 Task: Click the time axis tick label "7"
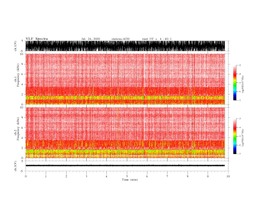(167, 176)
